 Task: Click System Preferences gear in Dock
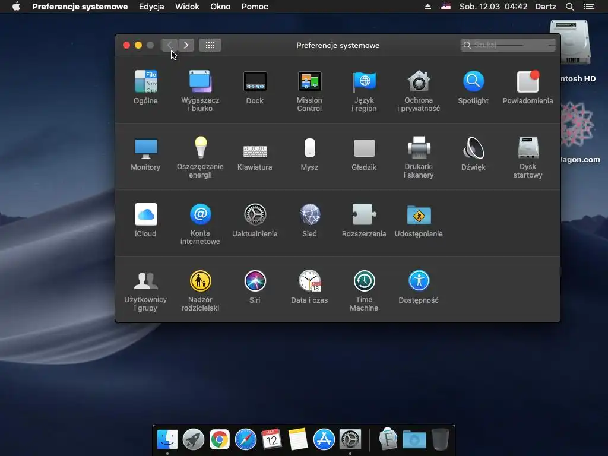tap(350, 439)
